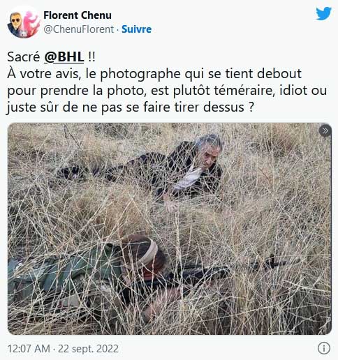The width and height of the screenshot is (338, 360).
Task: Open the @BHL mention link
Action: point(64,57)
